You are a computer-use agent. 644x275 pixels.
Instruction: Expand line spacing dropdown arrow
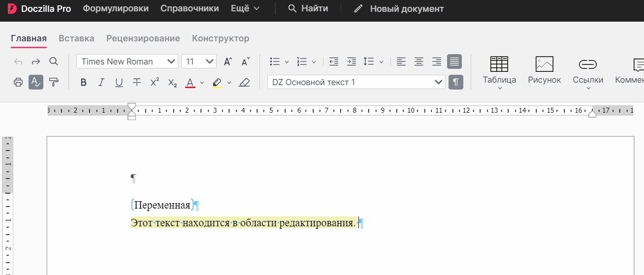(x=381, y=62)
